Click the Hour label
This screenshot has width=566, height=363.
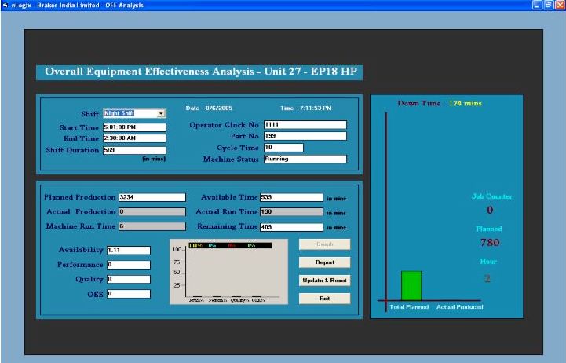point(488,261)
